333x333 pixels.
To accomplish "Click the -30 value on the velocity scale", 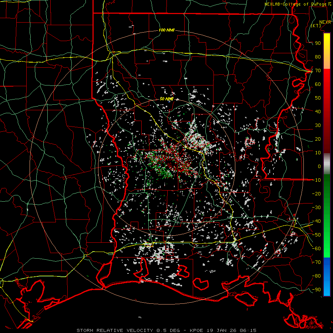I will pyautogui.click(x=316, y=208).
